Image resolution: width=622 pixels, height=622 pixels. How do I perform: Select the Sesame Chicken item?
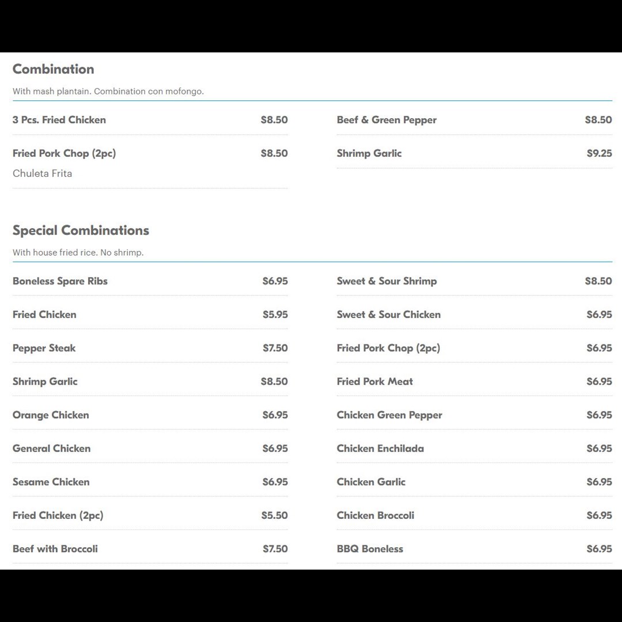click(150, 482)
